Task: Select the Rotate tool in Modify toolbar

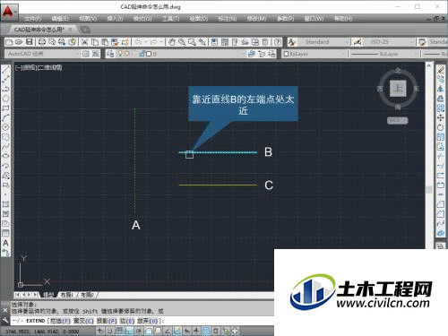Action: pyautogui.click(x=441, y=127)
